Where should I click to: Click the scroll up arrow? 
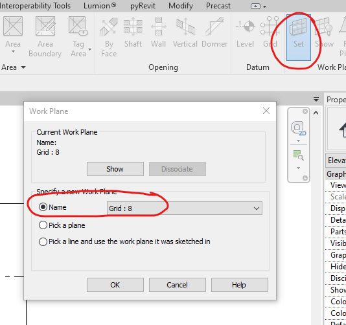pyautogui.click(x=316, y=113)
